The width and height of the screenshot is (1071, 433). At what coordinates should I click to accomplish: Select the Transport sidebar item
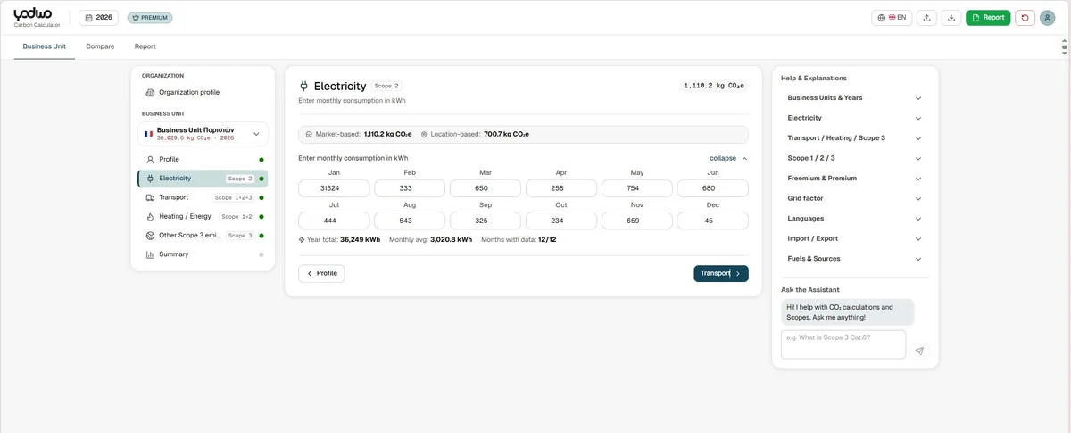(203, 197)
